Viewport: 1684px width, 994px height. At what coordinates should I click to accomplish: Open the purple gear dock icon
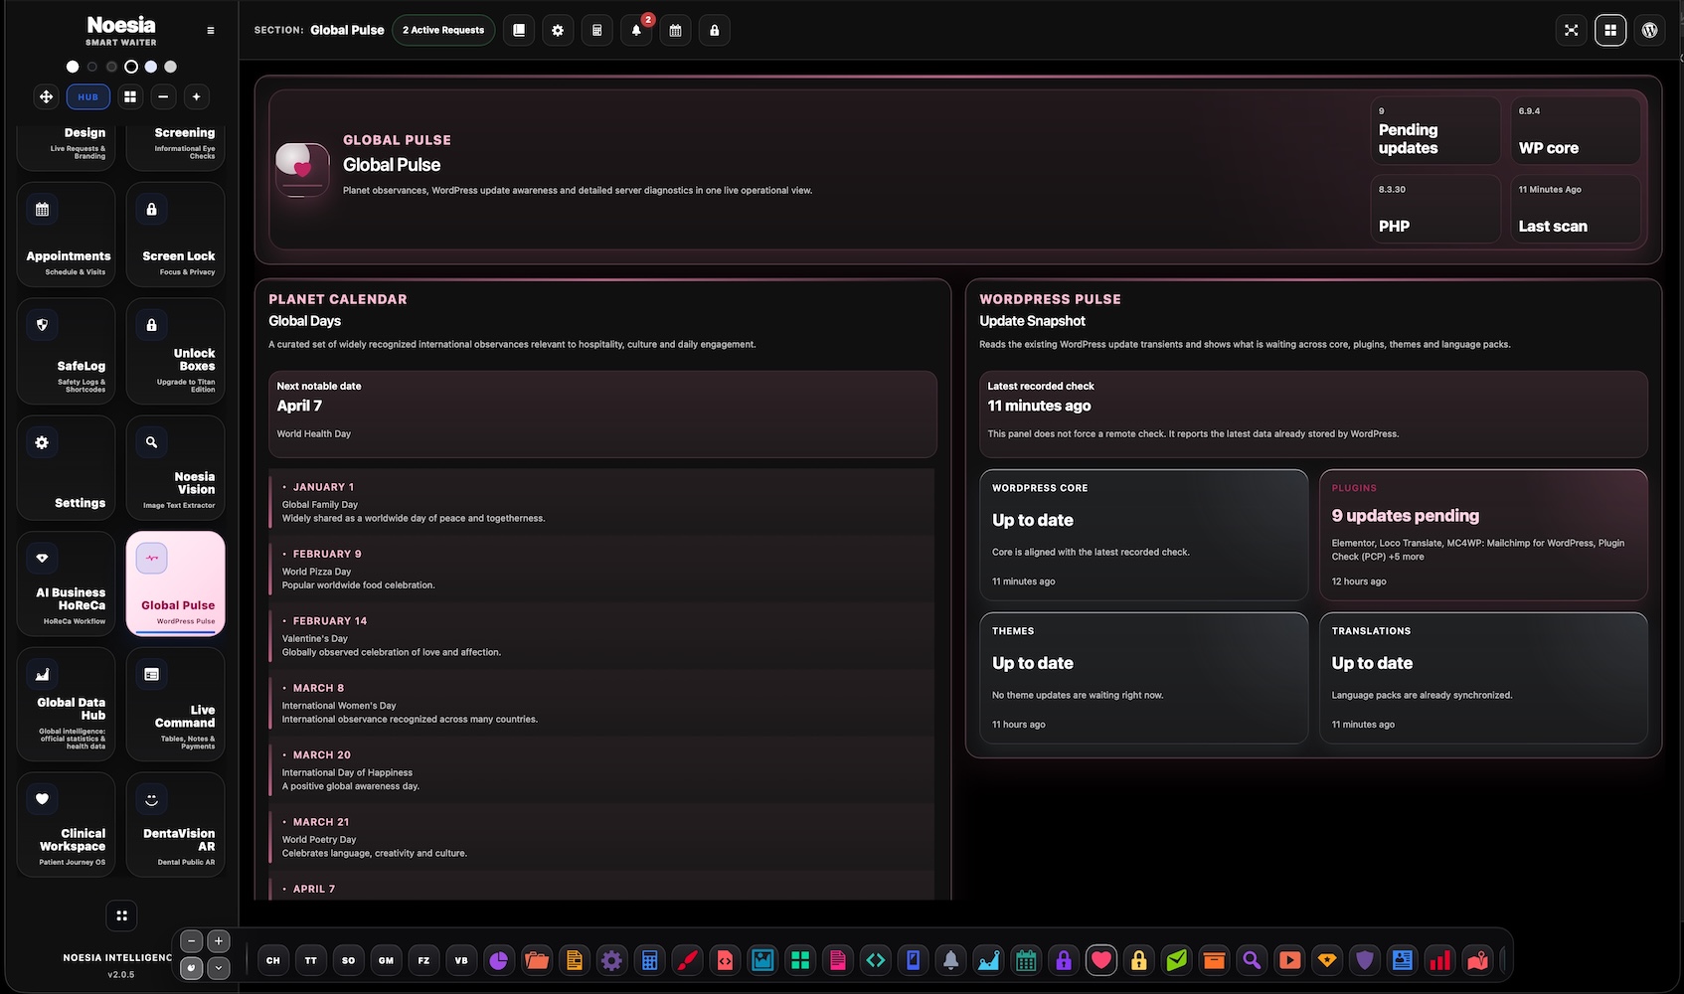[612, 960]
